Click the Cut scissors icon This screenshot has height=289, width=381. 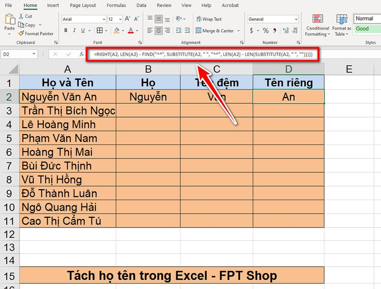21,16
